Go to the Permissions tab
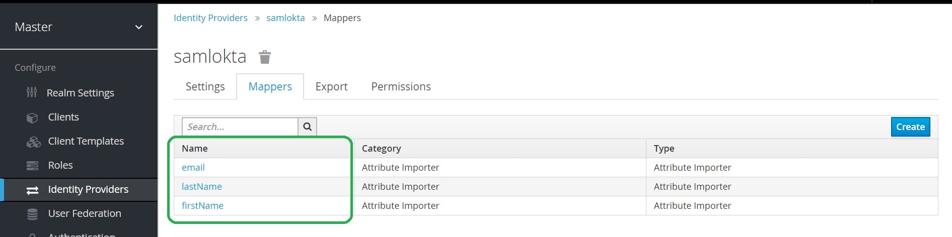Screen dimensions: 952x237 401,86
